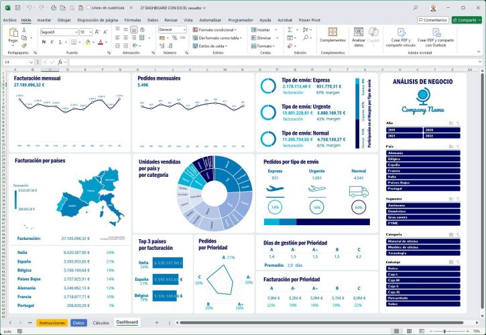Open the font name SegoeUI dropdown
This screenshot has width=486, height=335.
(x=76, y=32)
